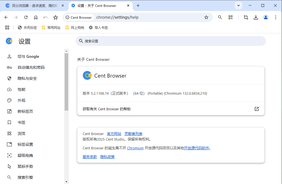Open the 网上购物 bookmark folder
This screenshot has height=184, width=282.
[75, 28]
